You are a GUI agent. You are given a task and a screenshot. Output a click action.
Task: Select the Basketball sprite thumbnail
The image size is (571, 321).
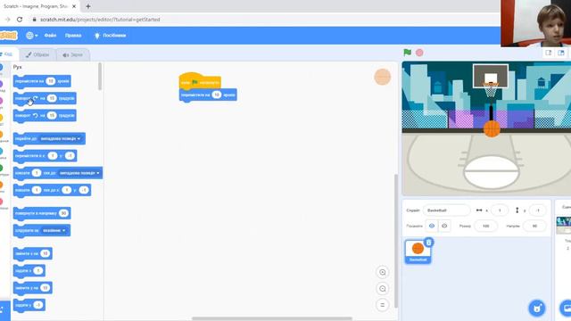418,251
